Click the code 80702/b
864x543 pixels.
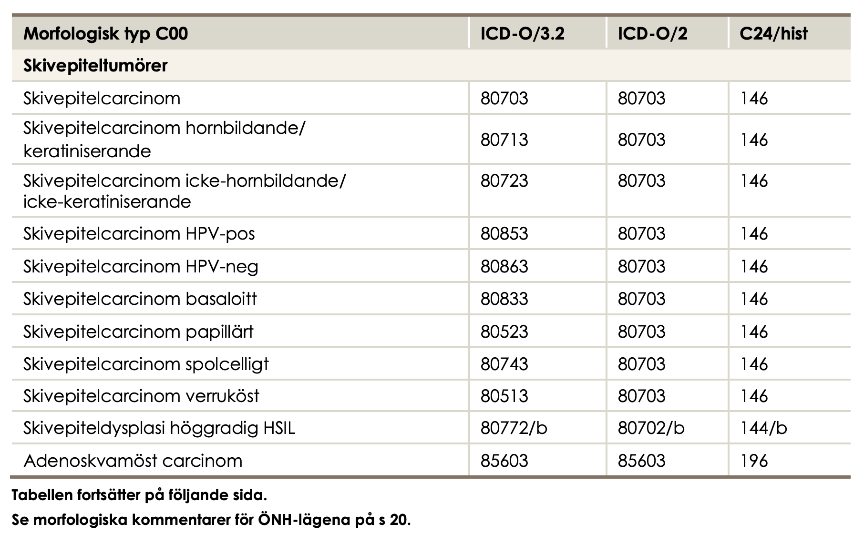point(651,428)
